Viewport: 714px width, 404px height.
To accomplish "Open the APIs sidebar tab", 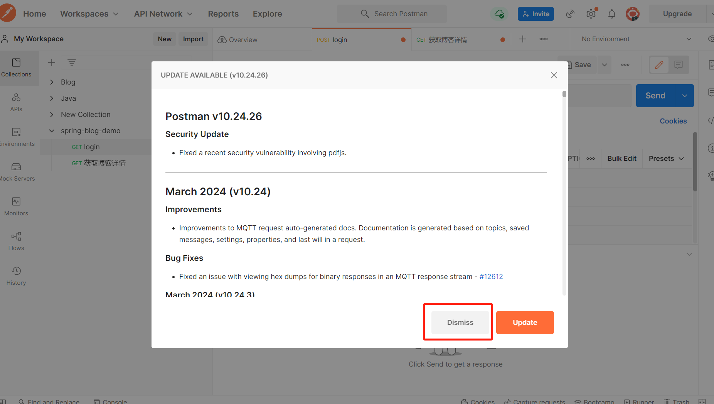I will pos(16,102).
